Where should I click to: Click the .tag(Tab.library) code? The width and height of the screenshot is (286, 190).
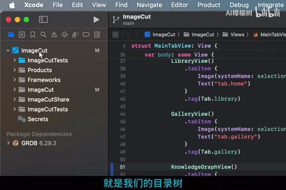[212, 99]
